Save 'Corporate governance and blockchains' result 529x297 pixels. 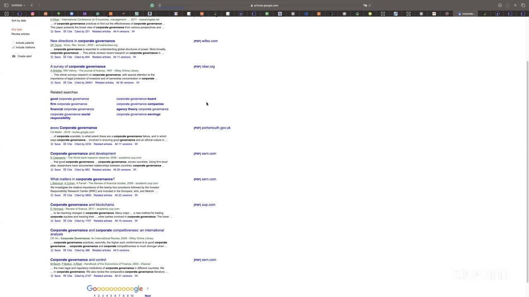point(55,221)
